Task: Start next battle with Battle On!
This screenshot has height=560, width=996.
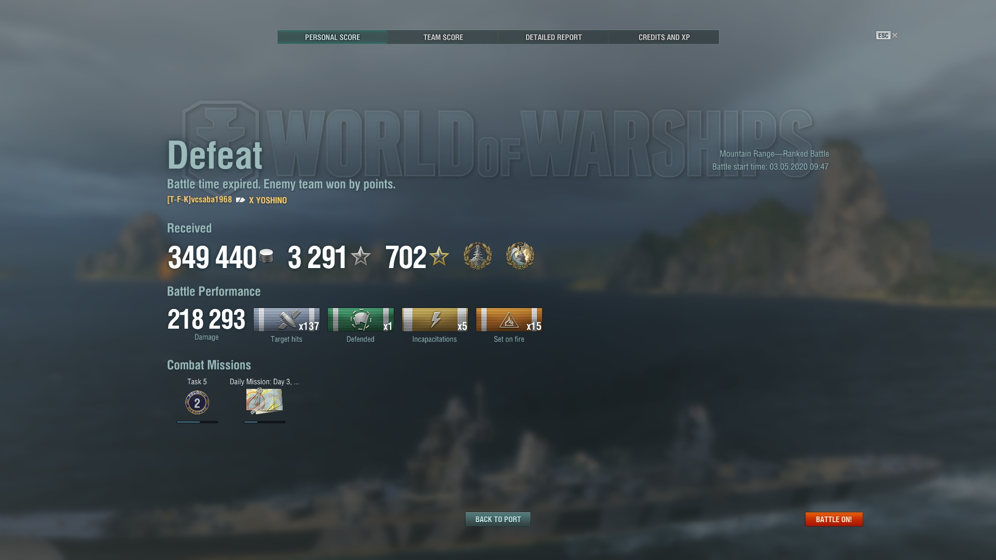Action: click(834, 519)
